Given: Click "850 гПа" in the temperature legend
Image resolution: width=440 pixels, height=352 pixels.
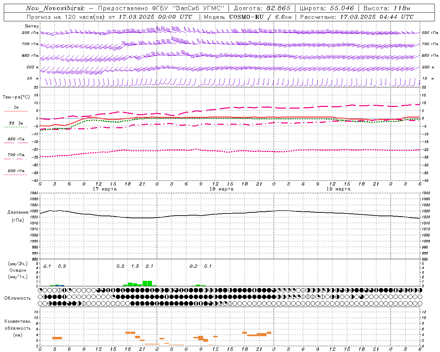Looking at the screenshot, I should (x=16, y=139).
